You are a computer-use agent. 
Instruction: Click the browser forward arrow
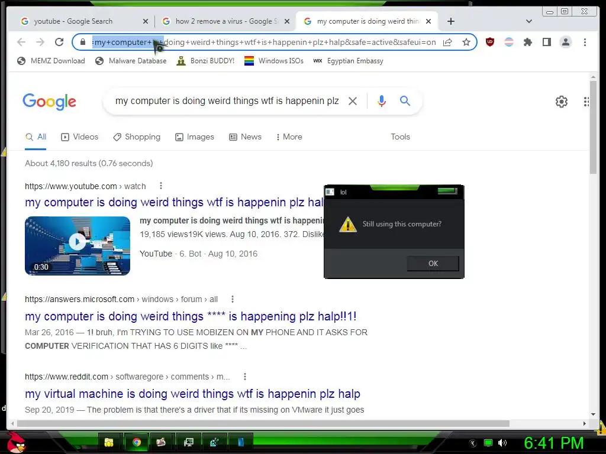40,42
